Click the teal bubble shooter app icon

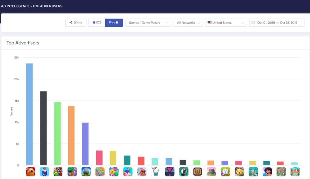pyautogui.click(x=253, y=172)
